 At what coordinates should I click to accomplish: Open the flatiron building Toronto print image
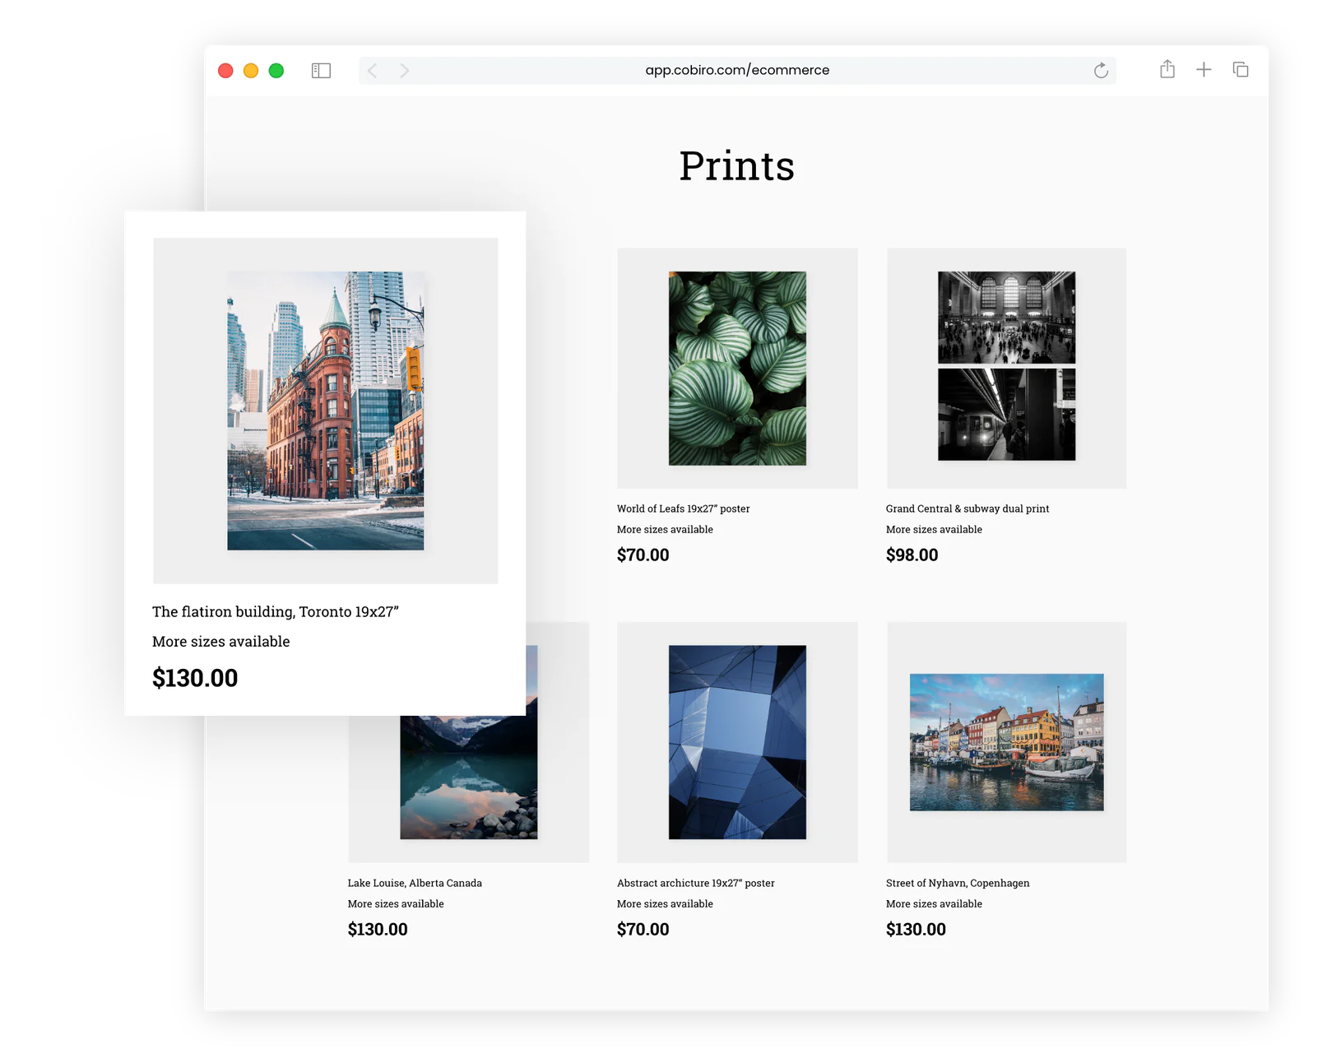pyautogui.click(x=326, y=411)
